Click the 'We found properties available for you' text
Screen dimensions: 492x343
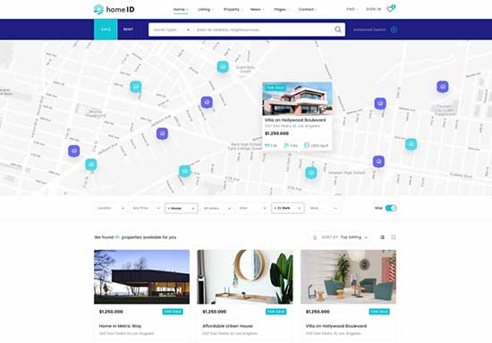tap(135, 237)
